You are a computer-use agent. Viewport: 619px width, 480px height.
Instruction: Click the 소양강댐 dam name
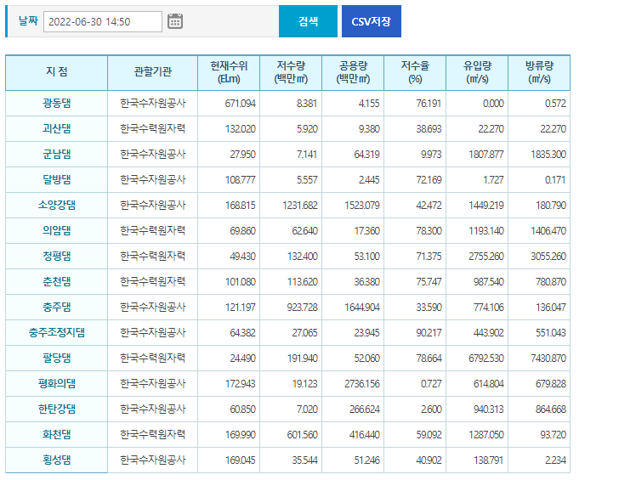[57, 206]
